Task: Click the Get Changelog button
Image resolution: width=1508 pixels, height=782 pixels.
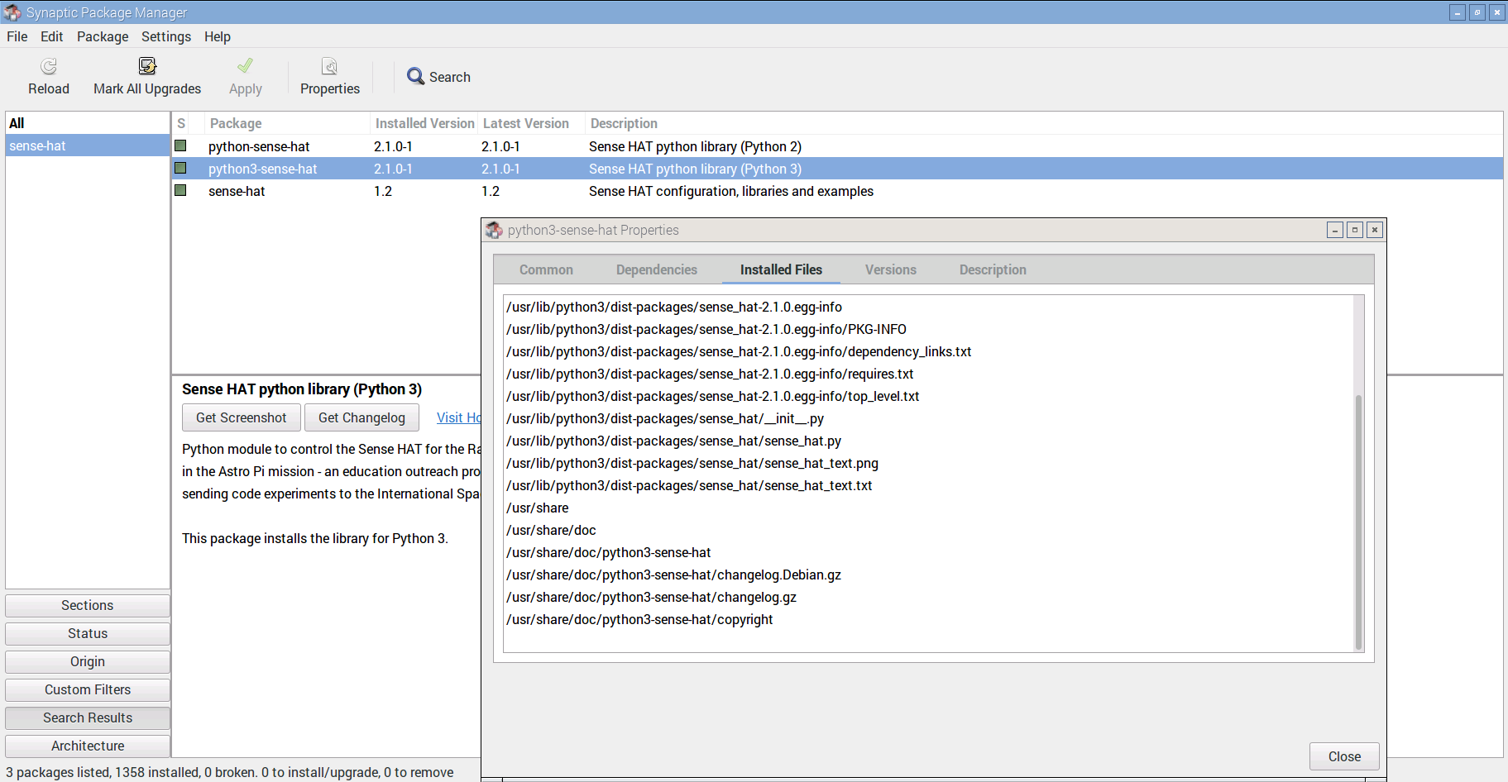Action: (x=361, y=417)
